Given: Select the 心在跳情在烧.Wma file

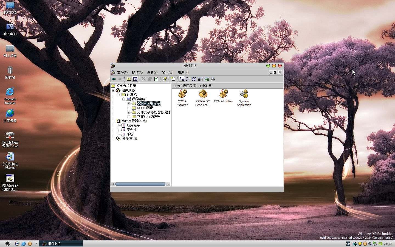Looking at the screenshot, I should point(10,161).
